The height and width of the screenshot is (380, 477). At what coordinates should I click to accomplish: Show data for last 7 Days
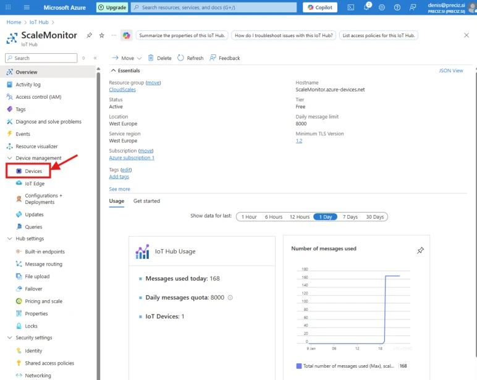(x=350, y=217)
